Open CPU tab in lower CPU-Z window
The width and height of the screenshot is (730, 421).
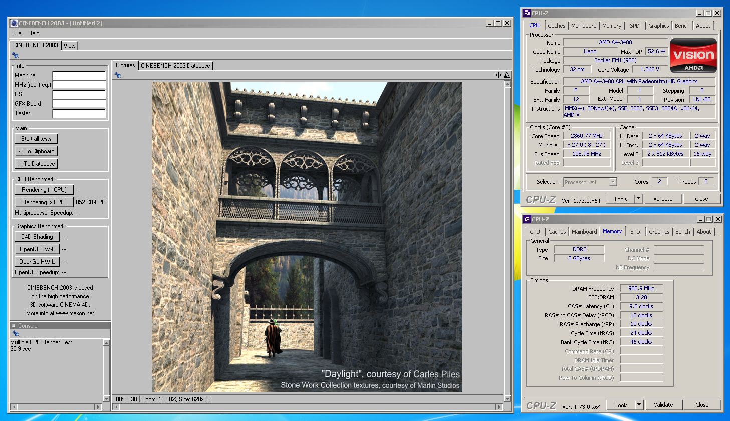(535, 232)
